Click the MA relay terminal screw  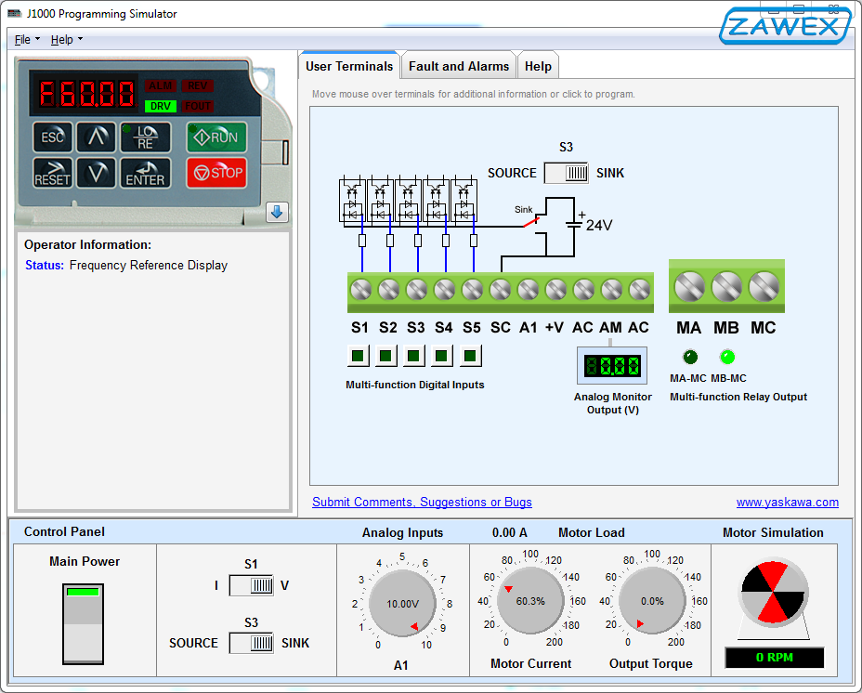(x=689, y=286)
